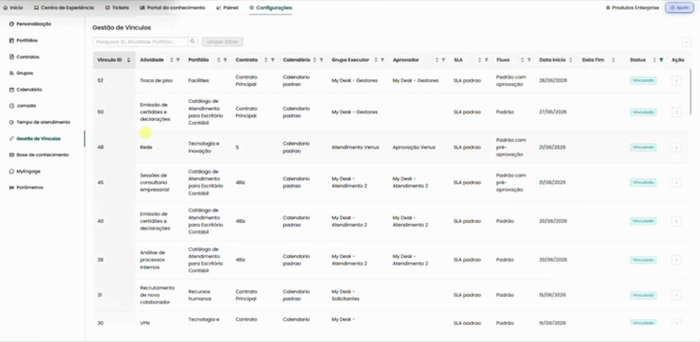The width and height of the screenshot is (700, 342).
Task: Filter the Contrato column
Action: pyautogui.click(x=272, y=60)
